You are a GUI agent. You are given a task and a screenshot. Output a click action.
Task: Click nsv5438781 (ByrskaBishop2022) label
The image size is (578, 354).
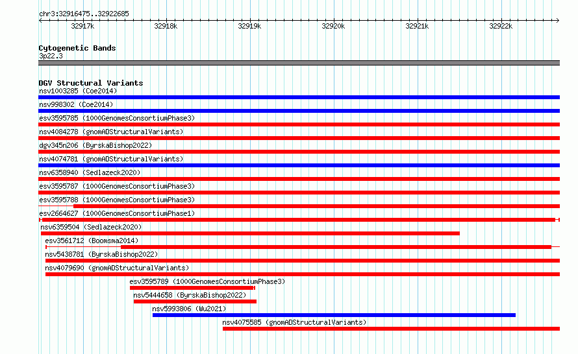(x=101, y=254)
